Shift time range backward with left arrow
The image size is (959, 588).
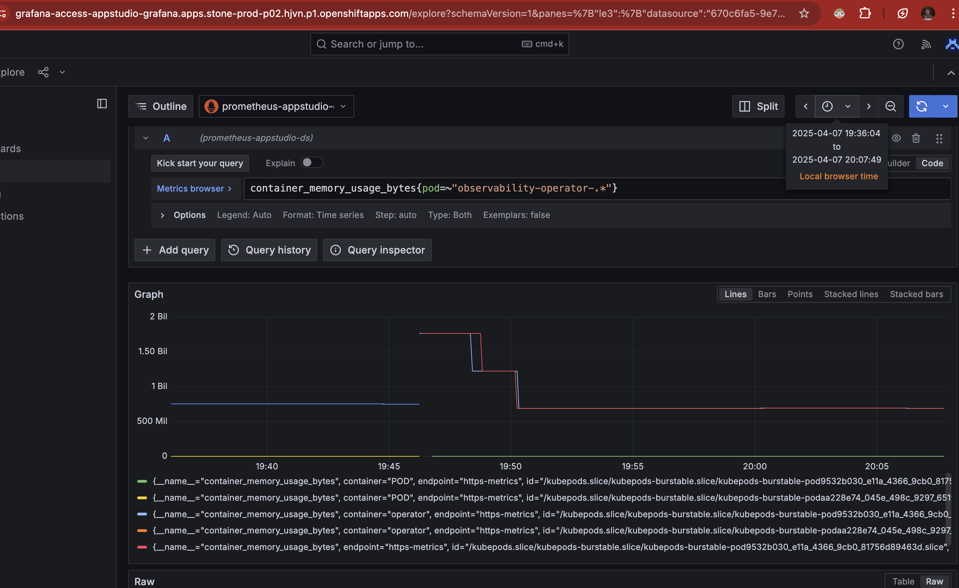click(x=805, y=106)
